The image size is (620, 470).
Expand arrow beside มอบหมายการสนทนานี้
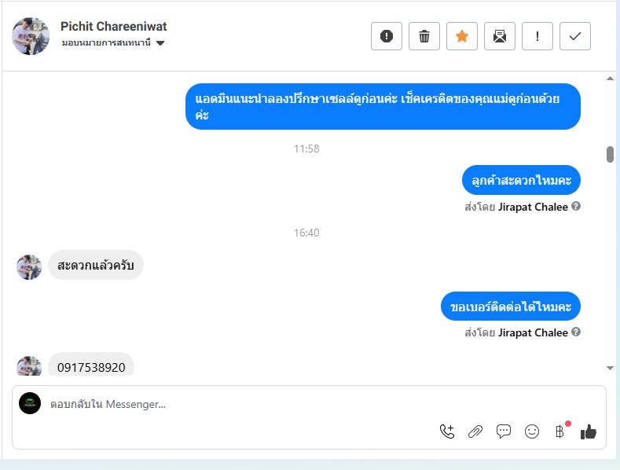(160, 43)
